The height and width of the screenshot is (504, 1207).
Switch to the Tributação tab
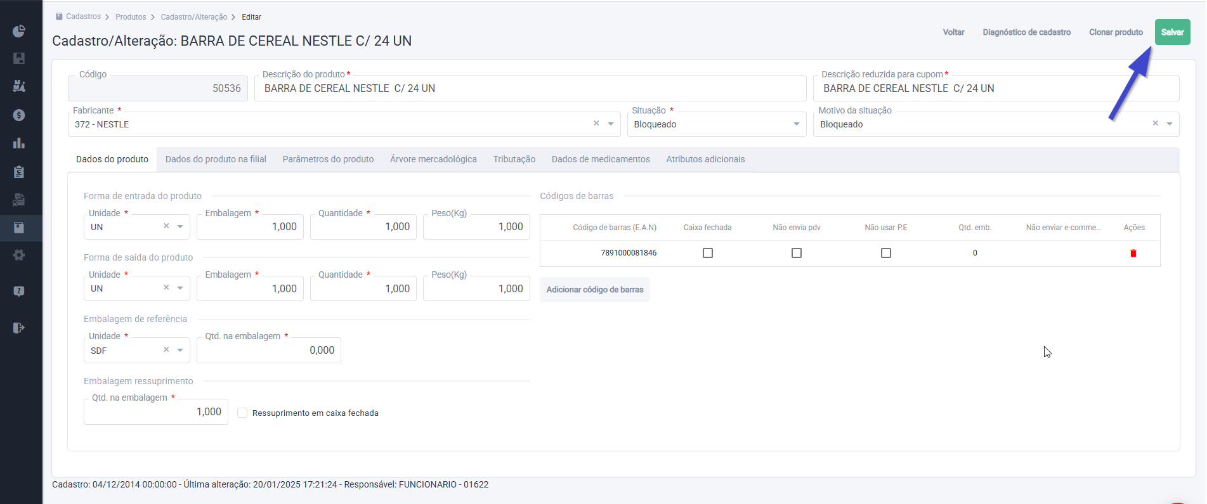[x=514, y=159]
